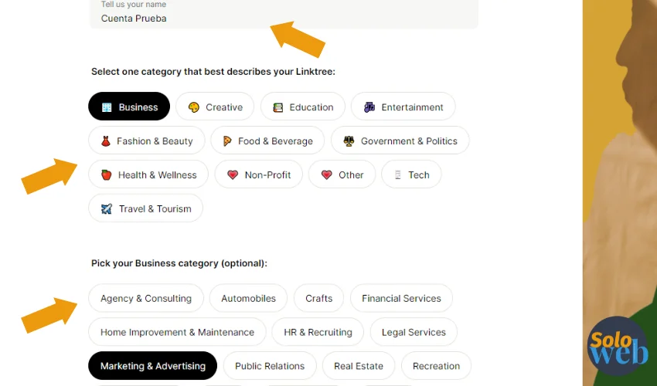Viewport: 657px width, 386px height.
Task: Pick Agency & Consulting subcategory
Action: pos(146,298)
